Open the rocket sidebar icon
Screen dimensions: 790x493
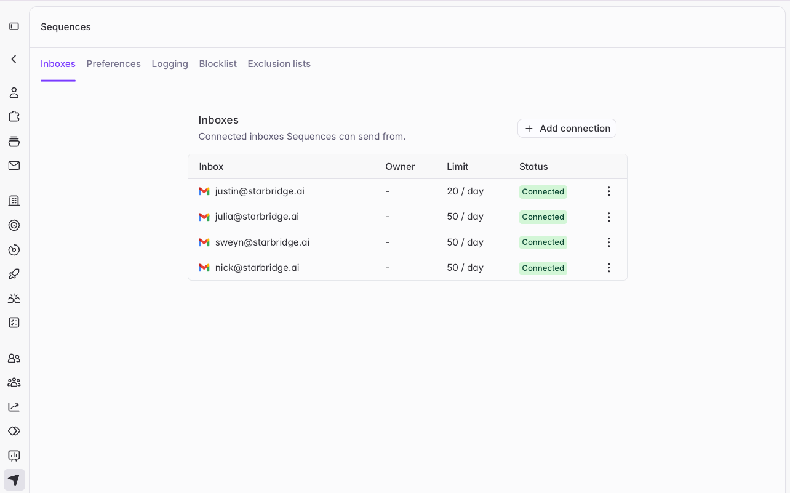14,274
